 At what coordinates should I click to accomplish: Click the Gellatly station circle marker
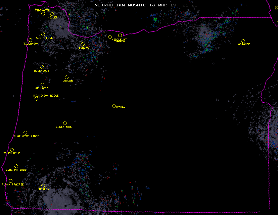42,85
